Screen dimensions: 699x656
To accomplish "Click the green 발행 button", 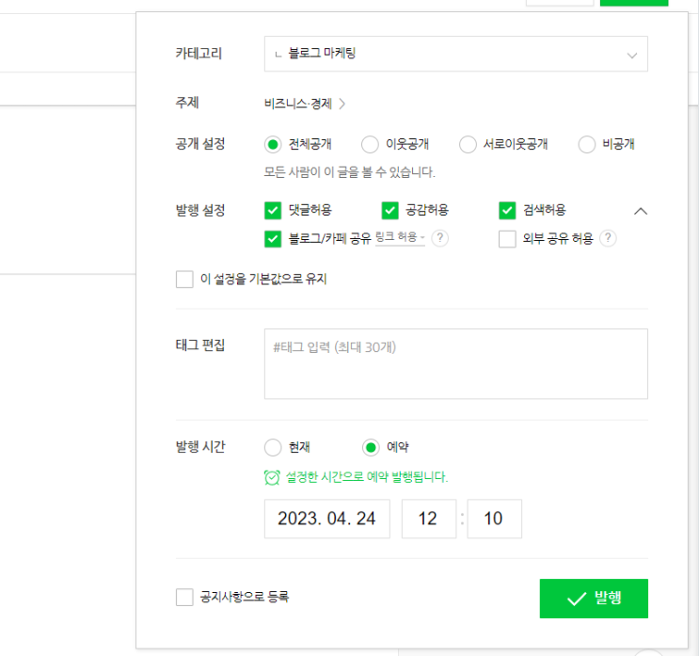I will click(594, 599).
